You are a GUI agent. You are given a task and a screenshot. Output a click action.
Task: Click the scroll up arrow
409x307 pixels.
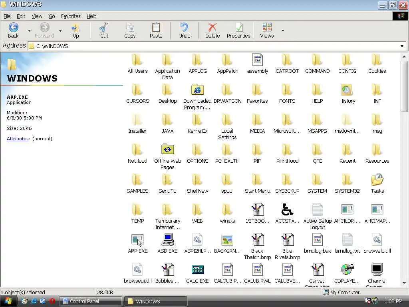coord(404,57)
